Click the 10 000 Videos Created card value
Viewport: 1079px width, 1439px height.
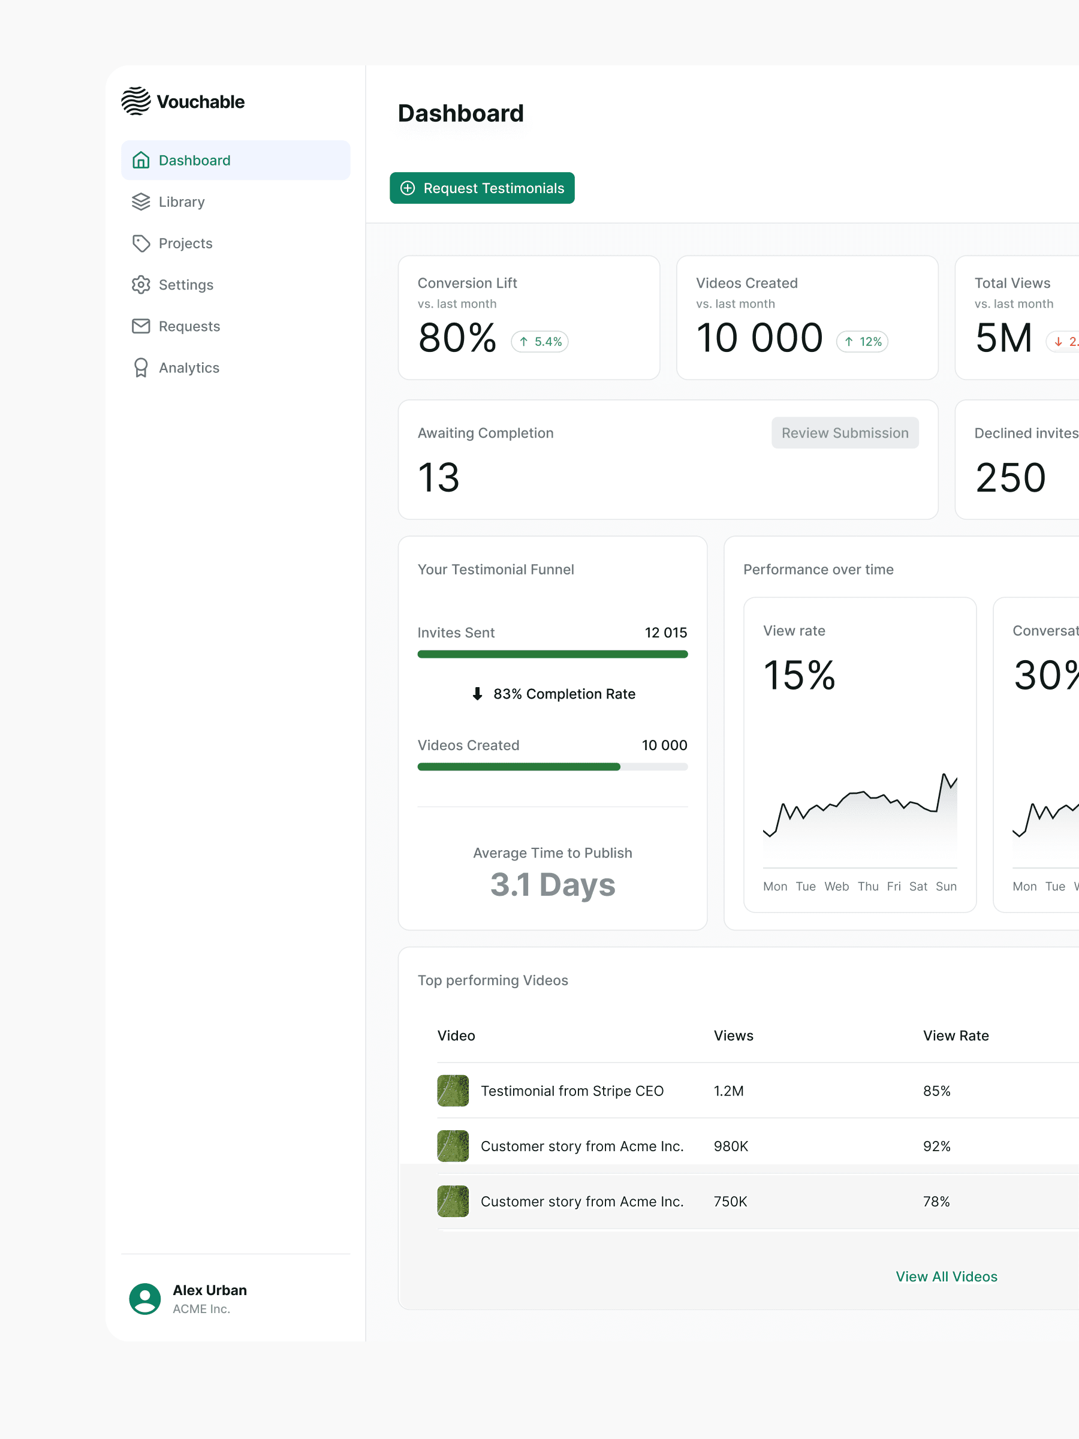click(759, 338)
